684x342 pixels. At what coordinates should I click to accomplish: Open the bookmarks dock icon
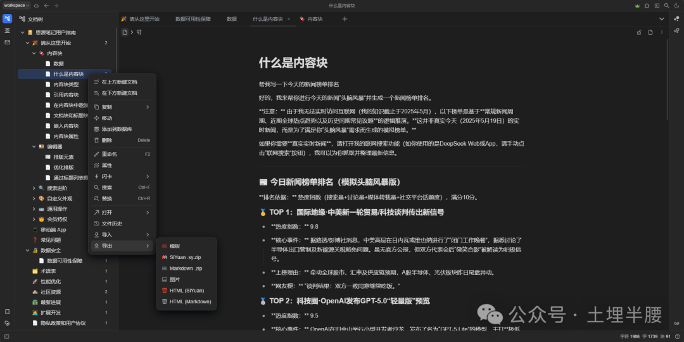(7, 312)
